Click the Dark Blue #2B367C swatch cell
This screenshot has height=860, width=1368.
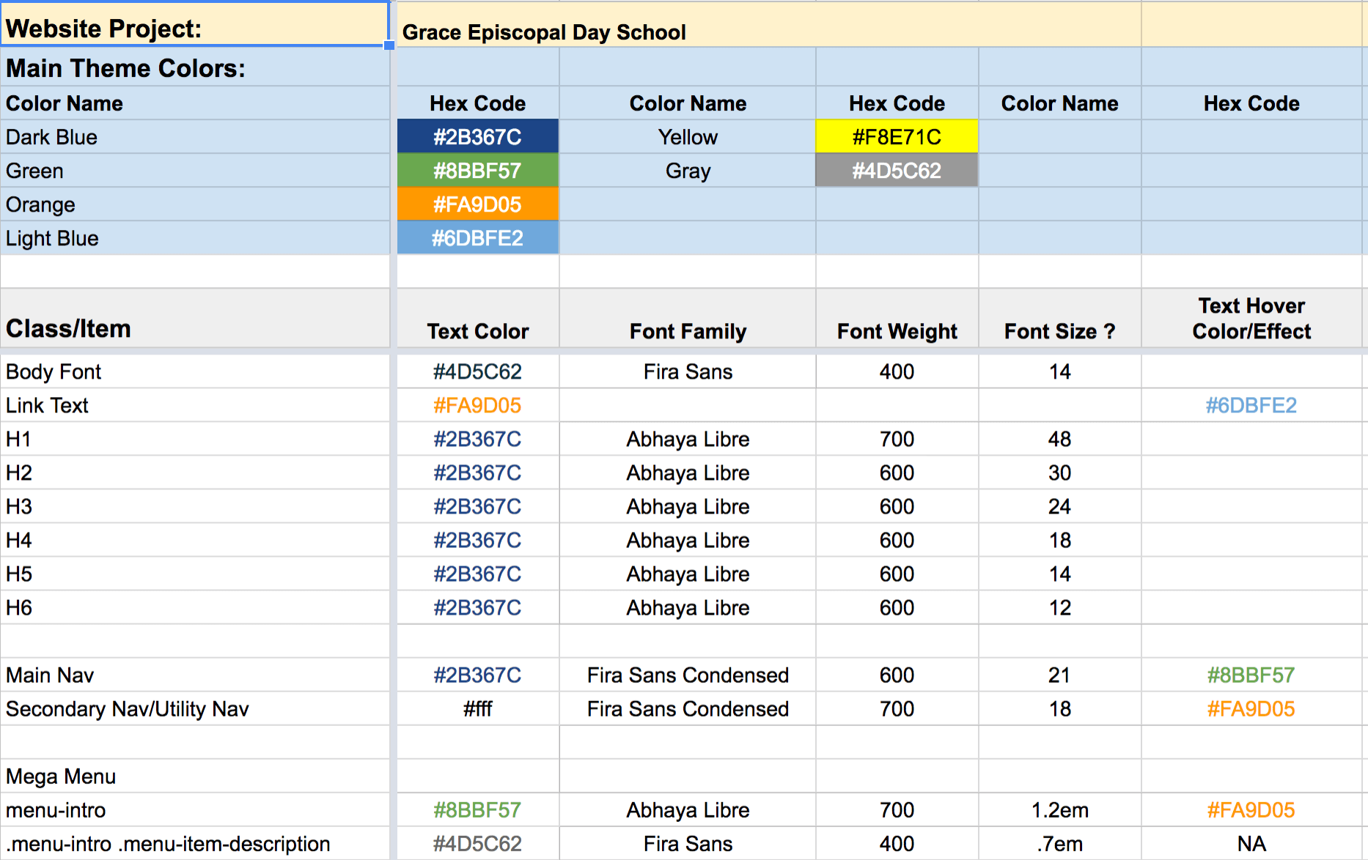point(477,137)
